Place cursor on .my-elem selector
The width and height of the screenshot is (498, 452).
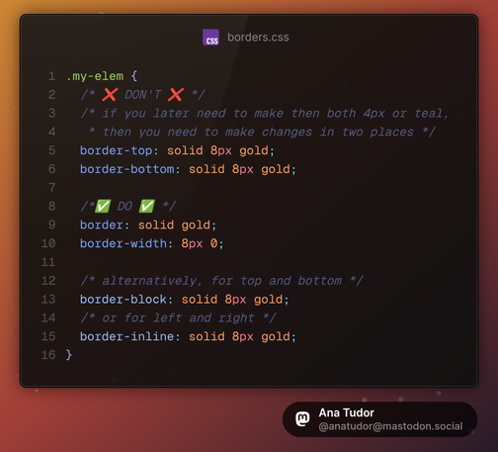coord(95,76)
